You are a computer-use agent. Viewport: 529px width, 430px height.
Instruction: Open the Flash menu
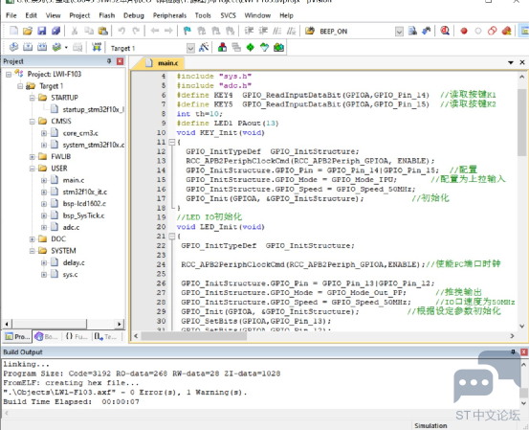point(106,15)
